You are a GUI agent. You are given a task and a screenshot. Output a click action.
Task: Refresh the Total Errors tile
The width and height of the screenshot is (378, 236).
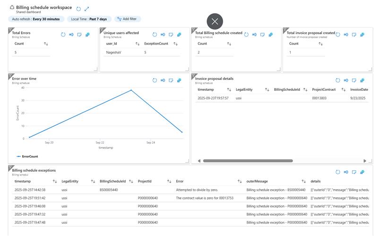63,35
